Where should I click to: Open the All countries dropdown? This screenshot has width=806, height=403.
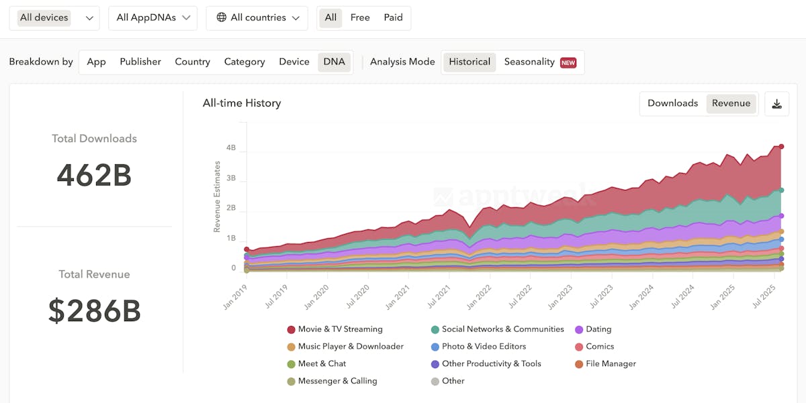point(257,18)
